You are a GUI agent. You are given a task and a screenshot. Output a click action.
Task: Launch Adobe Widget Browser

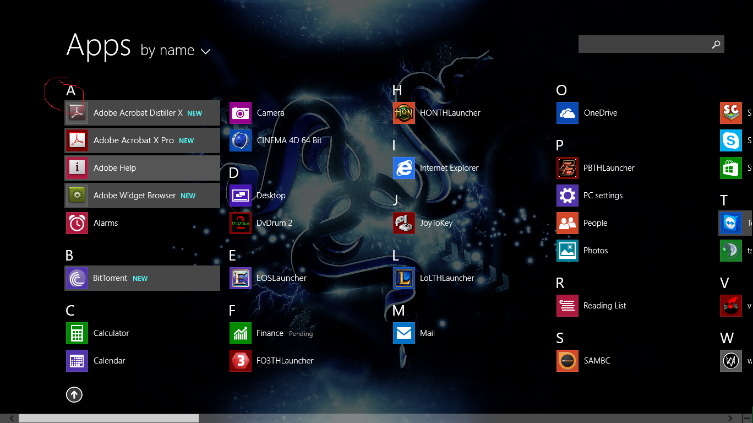pos(142,196)
